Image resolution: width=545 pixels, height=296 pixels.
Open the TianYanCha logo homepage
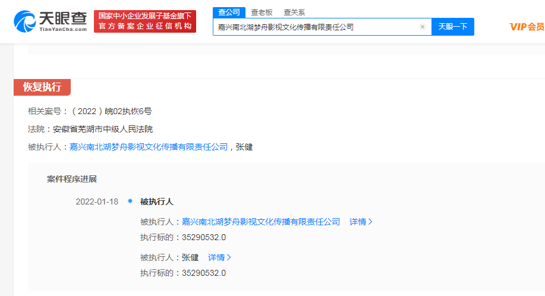50,21
